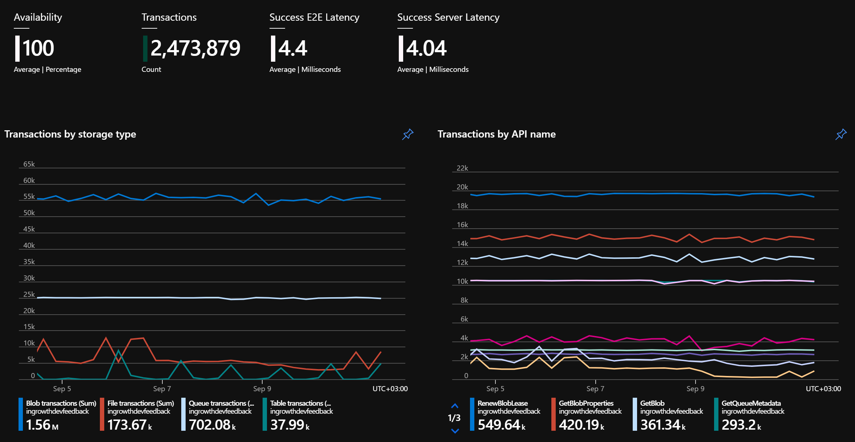Image resolution: width=855 pixels, height=442 pixels.
Task: Toggle File transactions (Sum) legend series
Action: point(137,414)
